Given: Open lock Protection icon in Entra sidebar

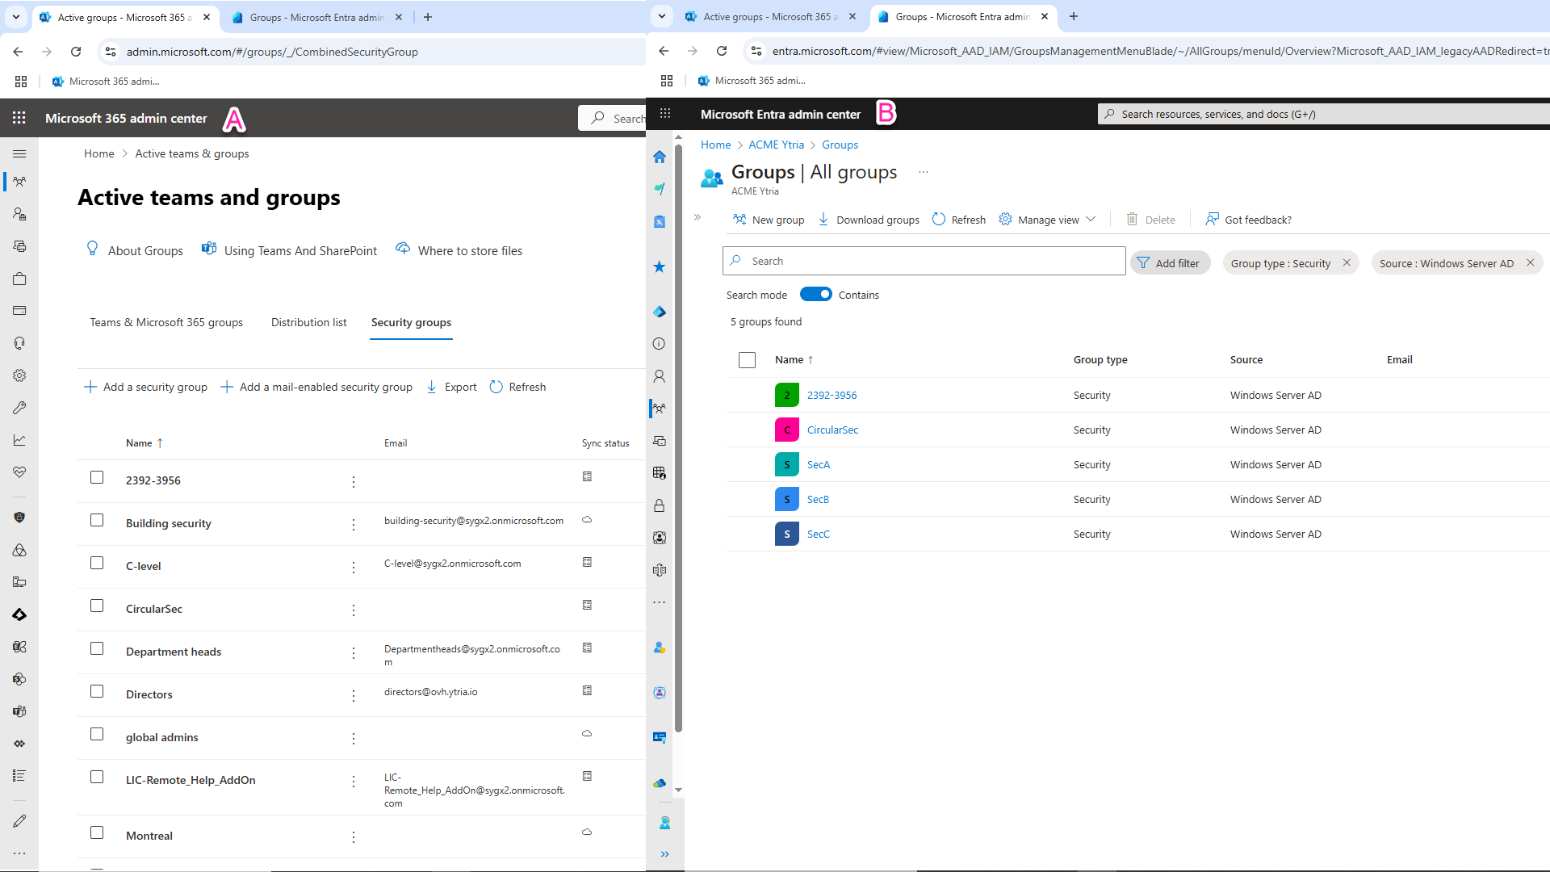Looking at the screenshot, I should [x=660, y=505].
